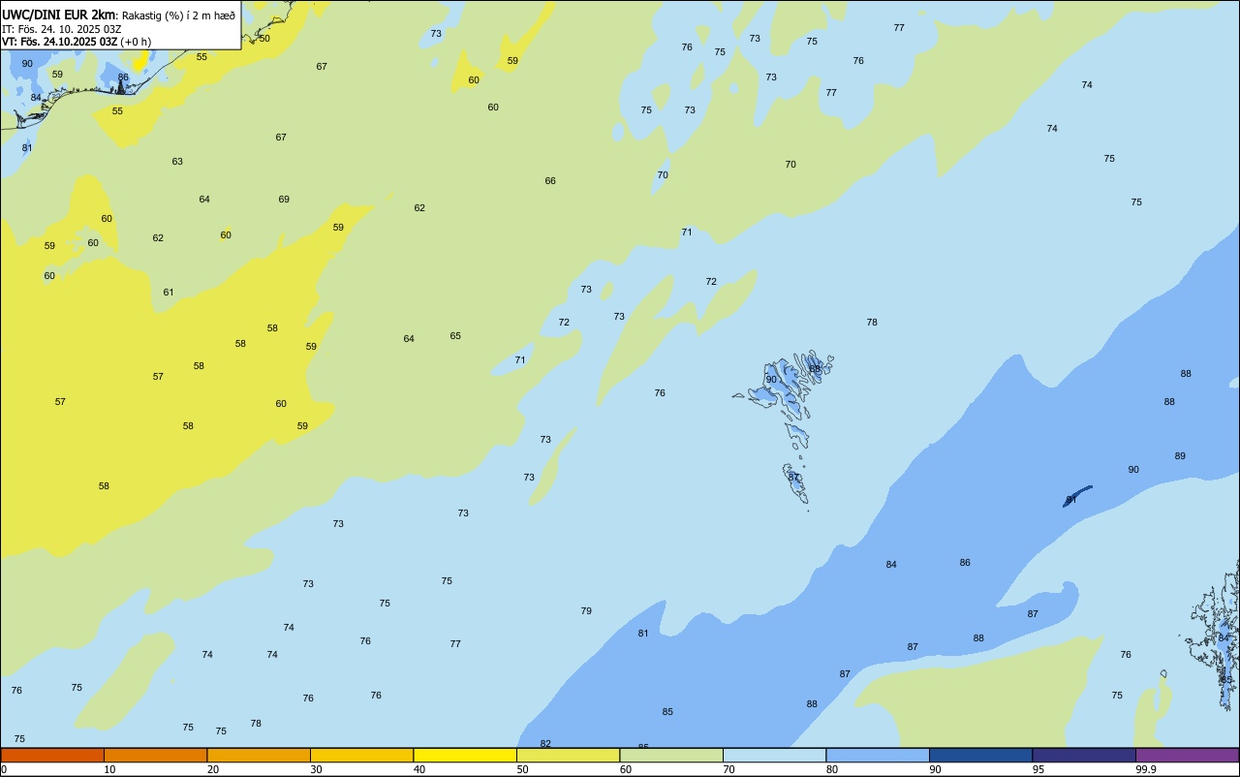Viewport: 1240px width, 777px height.
Task: Click the legend scale label '10'
Action: click(x=109, y=769)
